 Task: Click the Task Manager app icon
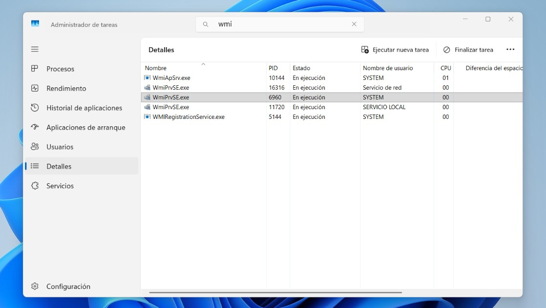click(35, 24)
